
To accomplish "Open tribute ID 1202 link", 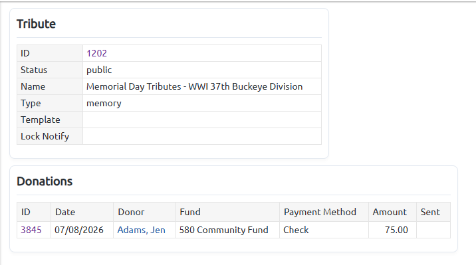I will pos(96,53).
